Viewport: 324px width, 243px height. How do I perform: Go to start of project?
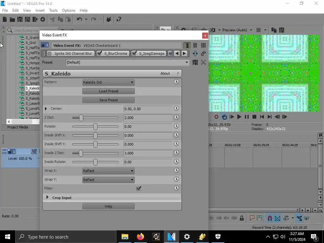tap(262, 117)
